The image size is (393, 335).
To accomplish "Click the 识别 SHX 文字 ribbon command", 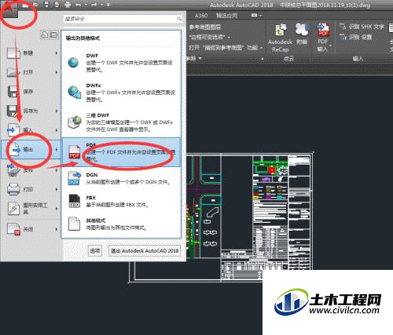I will (362, 27).
